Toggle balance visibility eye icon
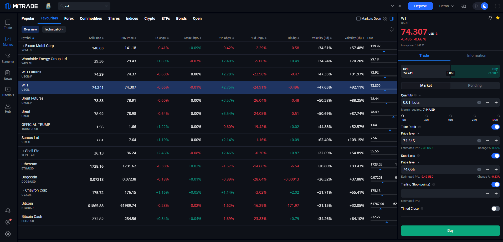503x242 pixels. tap(400, 6)
